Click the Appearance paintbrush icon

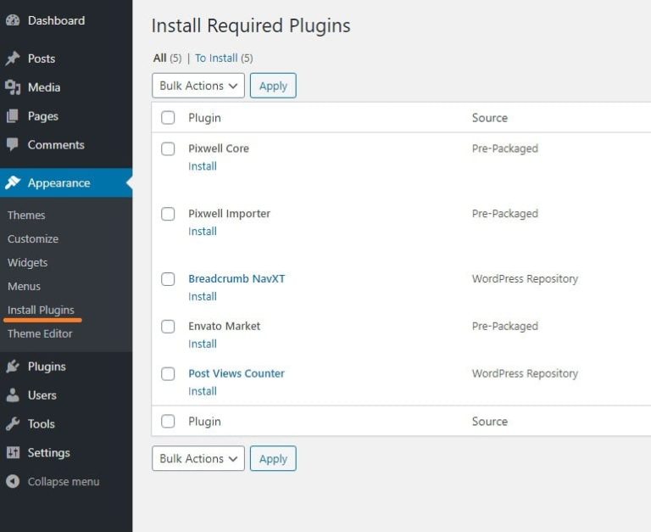click(13, 182)
